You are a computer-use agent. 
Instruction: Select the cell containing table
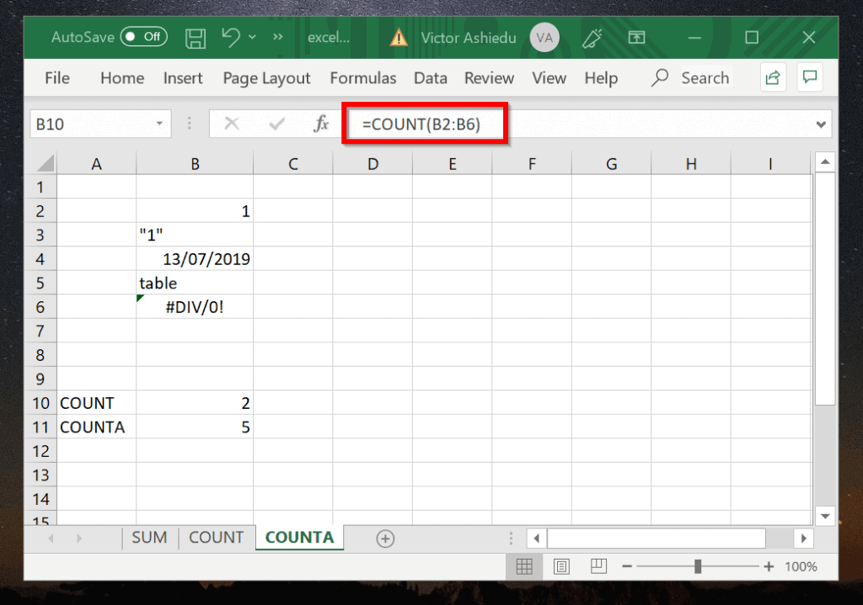195,283
